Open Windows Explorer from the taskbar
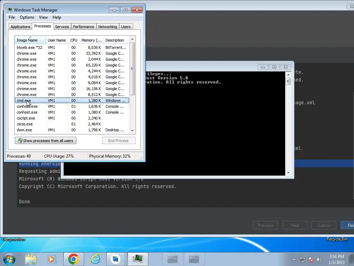This screenshot has height=266, width=354. (31, 259)
